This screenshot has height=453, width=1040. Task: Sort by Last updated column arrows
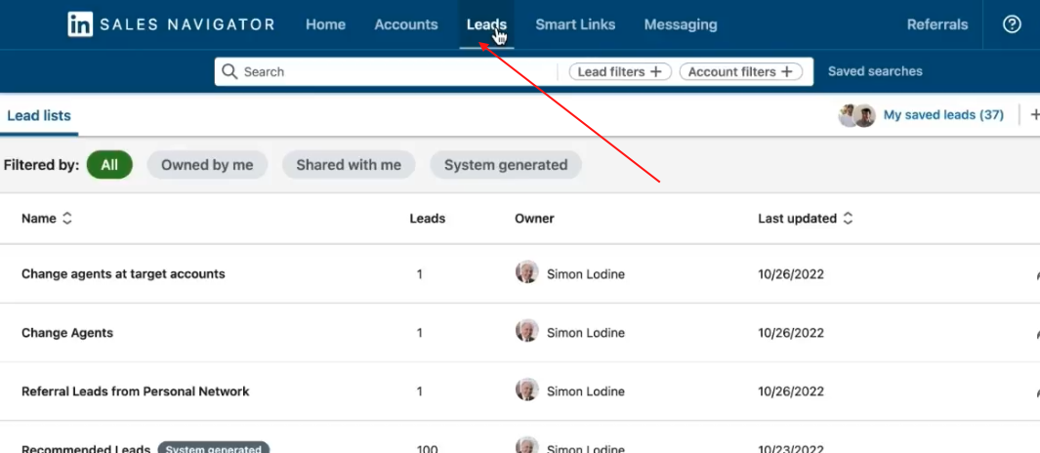(848, 219)
